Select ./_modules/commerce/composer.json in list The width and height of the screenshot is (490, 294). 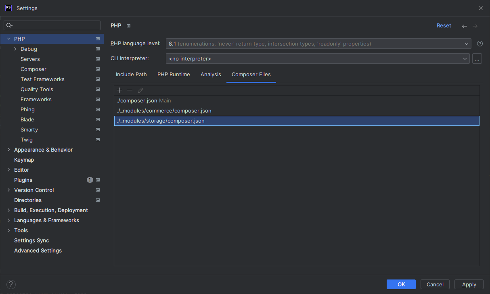pyautogui.click(x=163, y=111)
